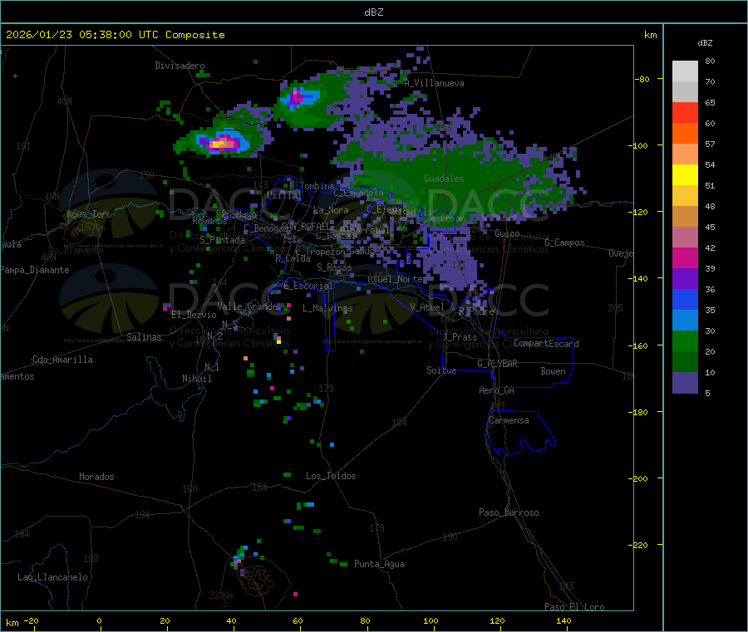Click the 'Cda_Amarilla' map label
The width and height of the screenshot is (748, 632).
62,360
